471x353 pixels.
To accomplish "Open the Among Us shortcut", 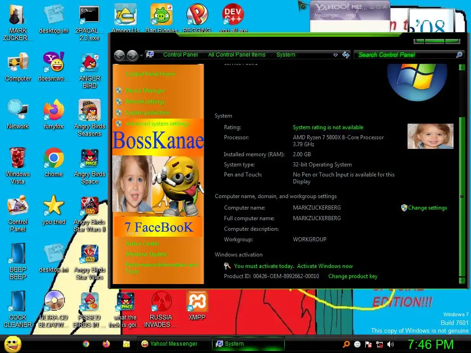I will pyautogui.click(x=125, y=18).
